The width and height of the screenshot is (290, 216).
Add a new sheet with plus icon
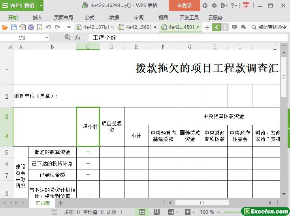(x=61, y=203)
